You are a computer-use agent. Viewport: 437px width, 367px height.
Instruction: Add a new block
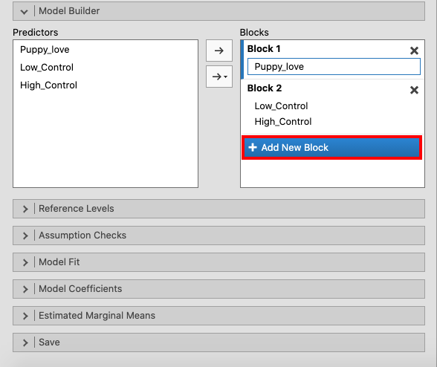pyautogui.click(x=331, y=147)
